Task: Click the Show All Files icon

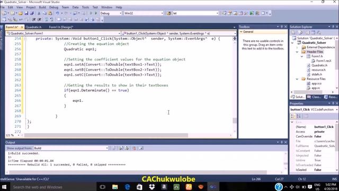Action: (300, 33)
